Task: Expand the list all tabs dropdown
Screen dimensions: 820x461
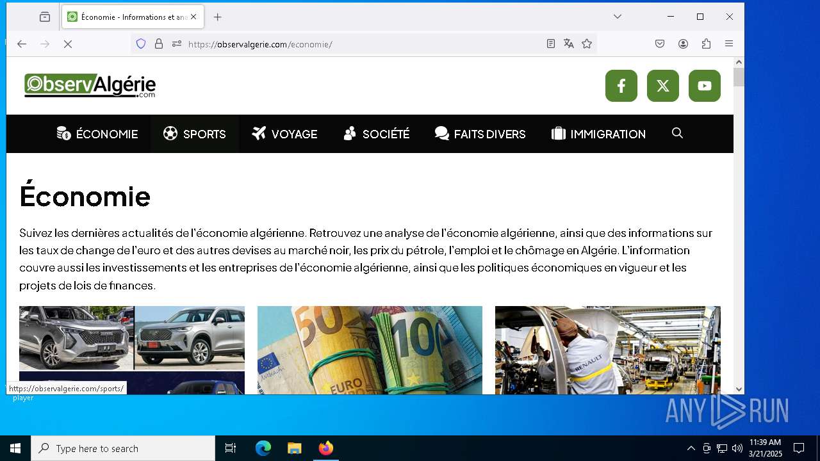Action: (618, 17)
